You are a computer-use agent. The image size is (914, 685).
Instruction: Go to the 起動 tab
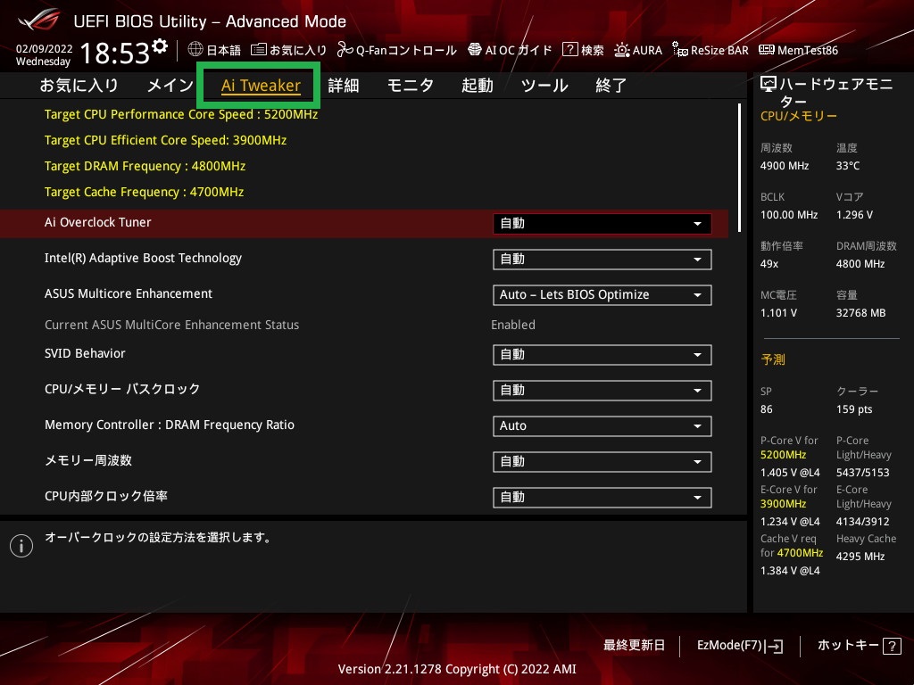tap(478, 86)
